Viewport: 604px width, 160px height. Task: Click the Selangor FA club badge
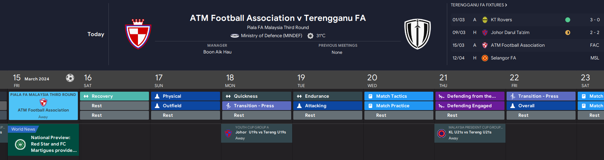[485, 58]
